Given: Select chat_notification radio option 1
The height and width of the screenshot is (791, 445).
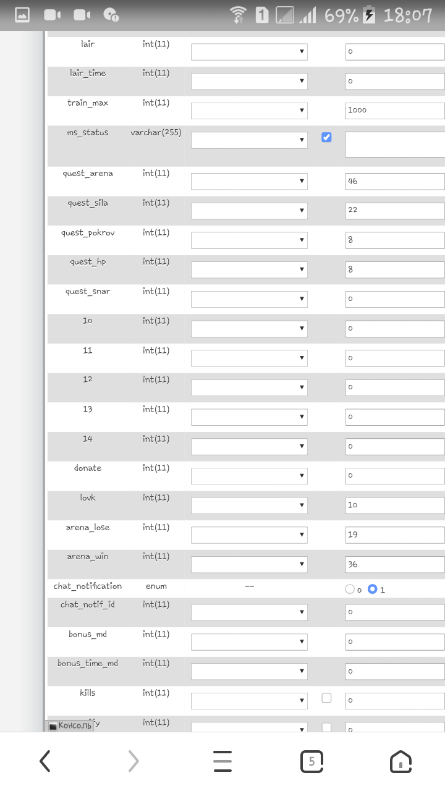Looking at the screenshot, I should coord(372,590).
